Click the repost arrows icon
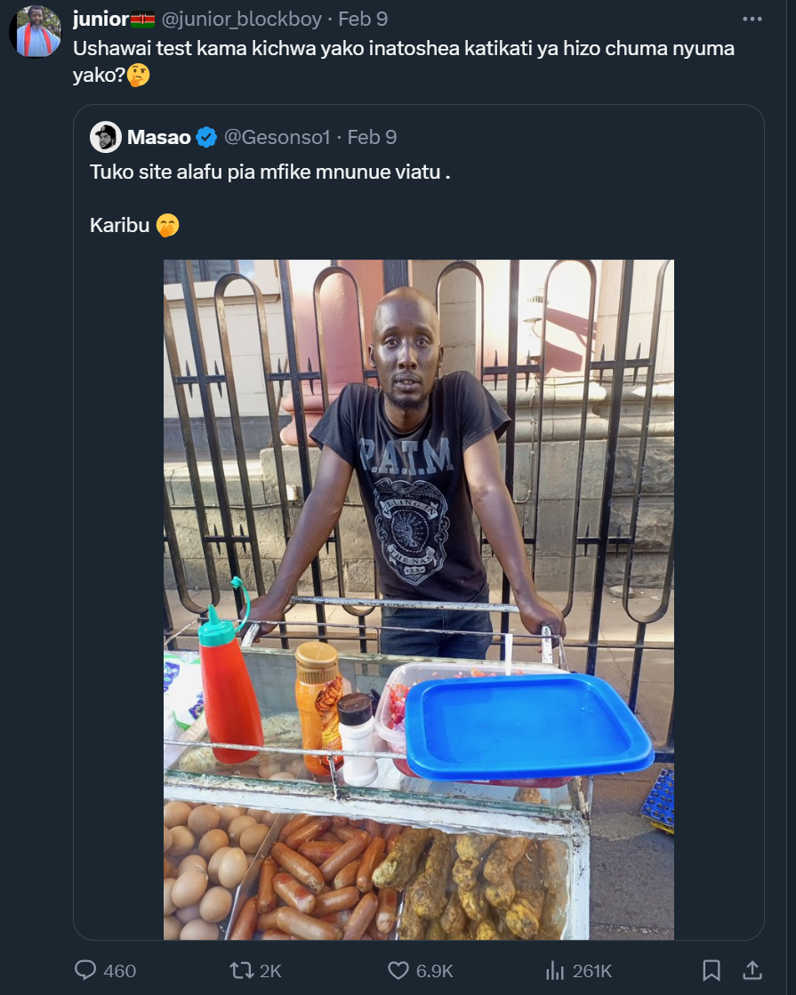 click(x=241, y=970)
